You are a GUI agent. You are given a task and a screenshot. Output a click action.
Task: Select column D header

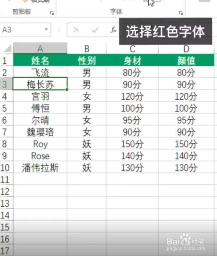pyautogui.click(x=186, y=49)
